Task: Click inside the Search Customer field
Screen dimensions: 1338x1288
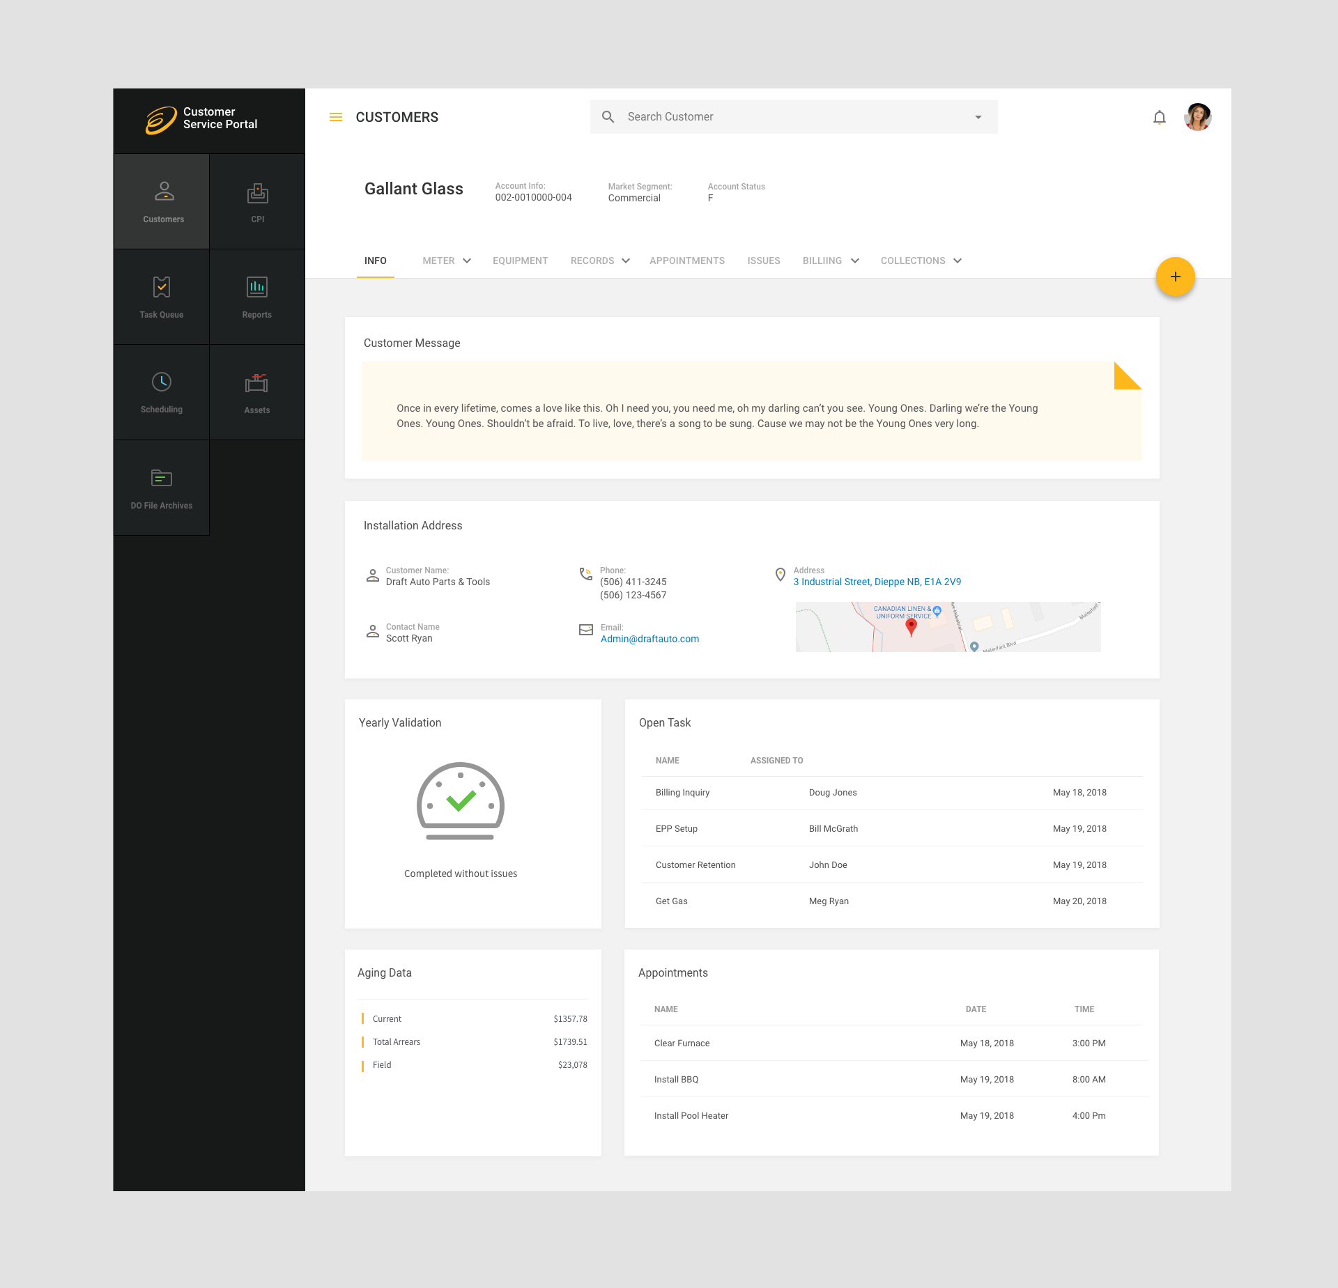Action: coord(794,117)
